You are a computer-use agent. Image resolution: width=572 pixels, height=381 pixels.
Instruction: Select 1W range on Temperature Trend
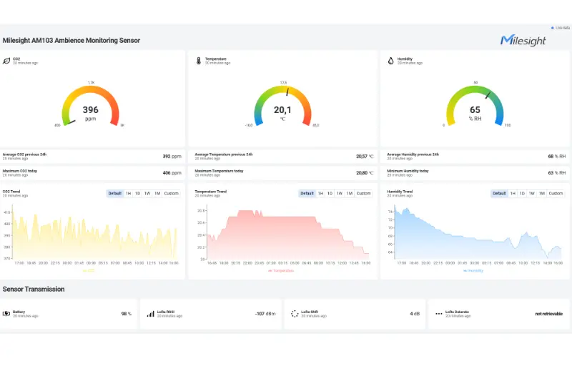click(x=340, y=194)
